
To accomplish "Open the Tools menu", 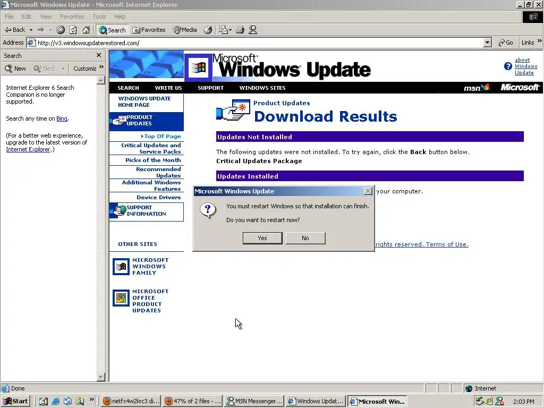I will (x=99, y=16).
